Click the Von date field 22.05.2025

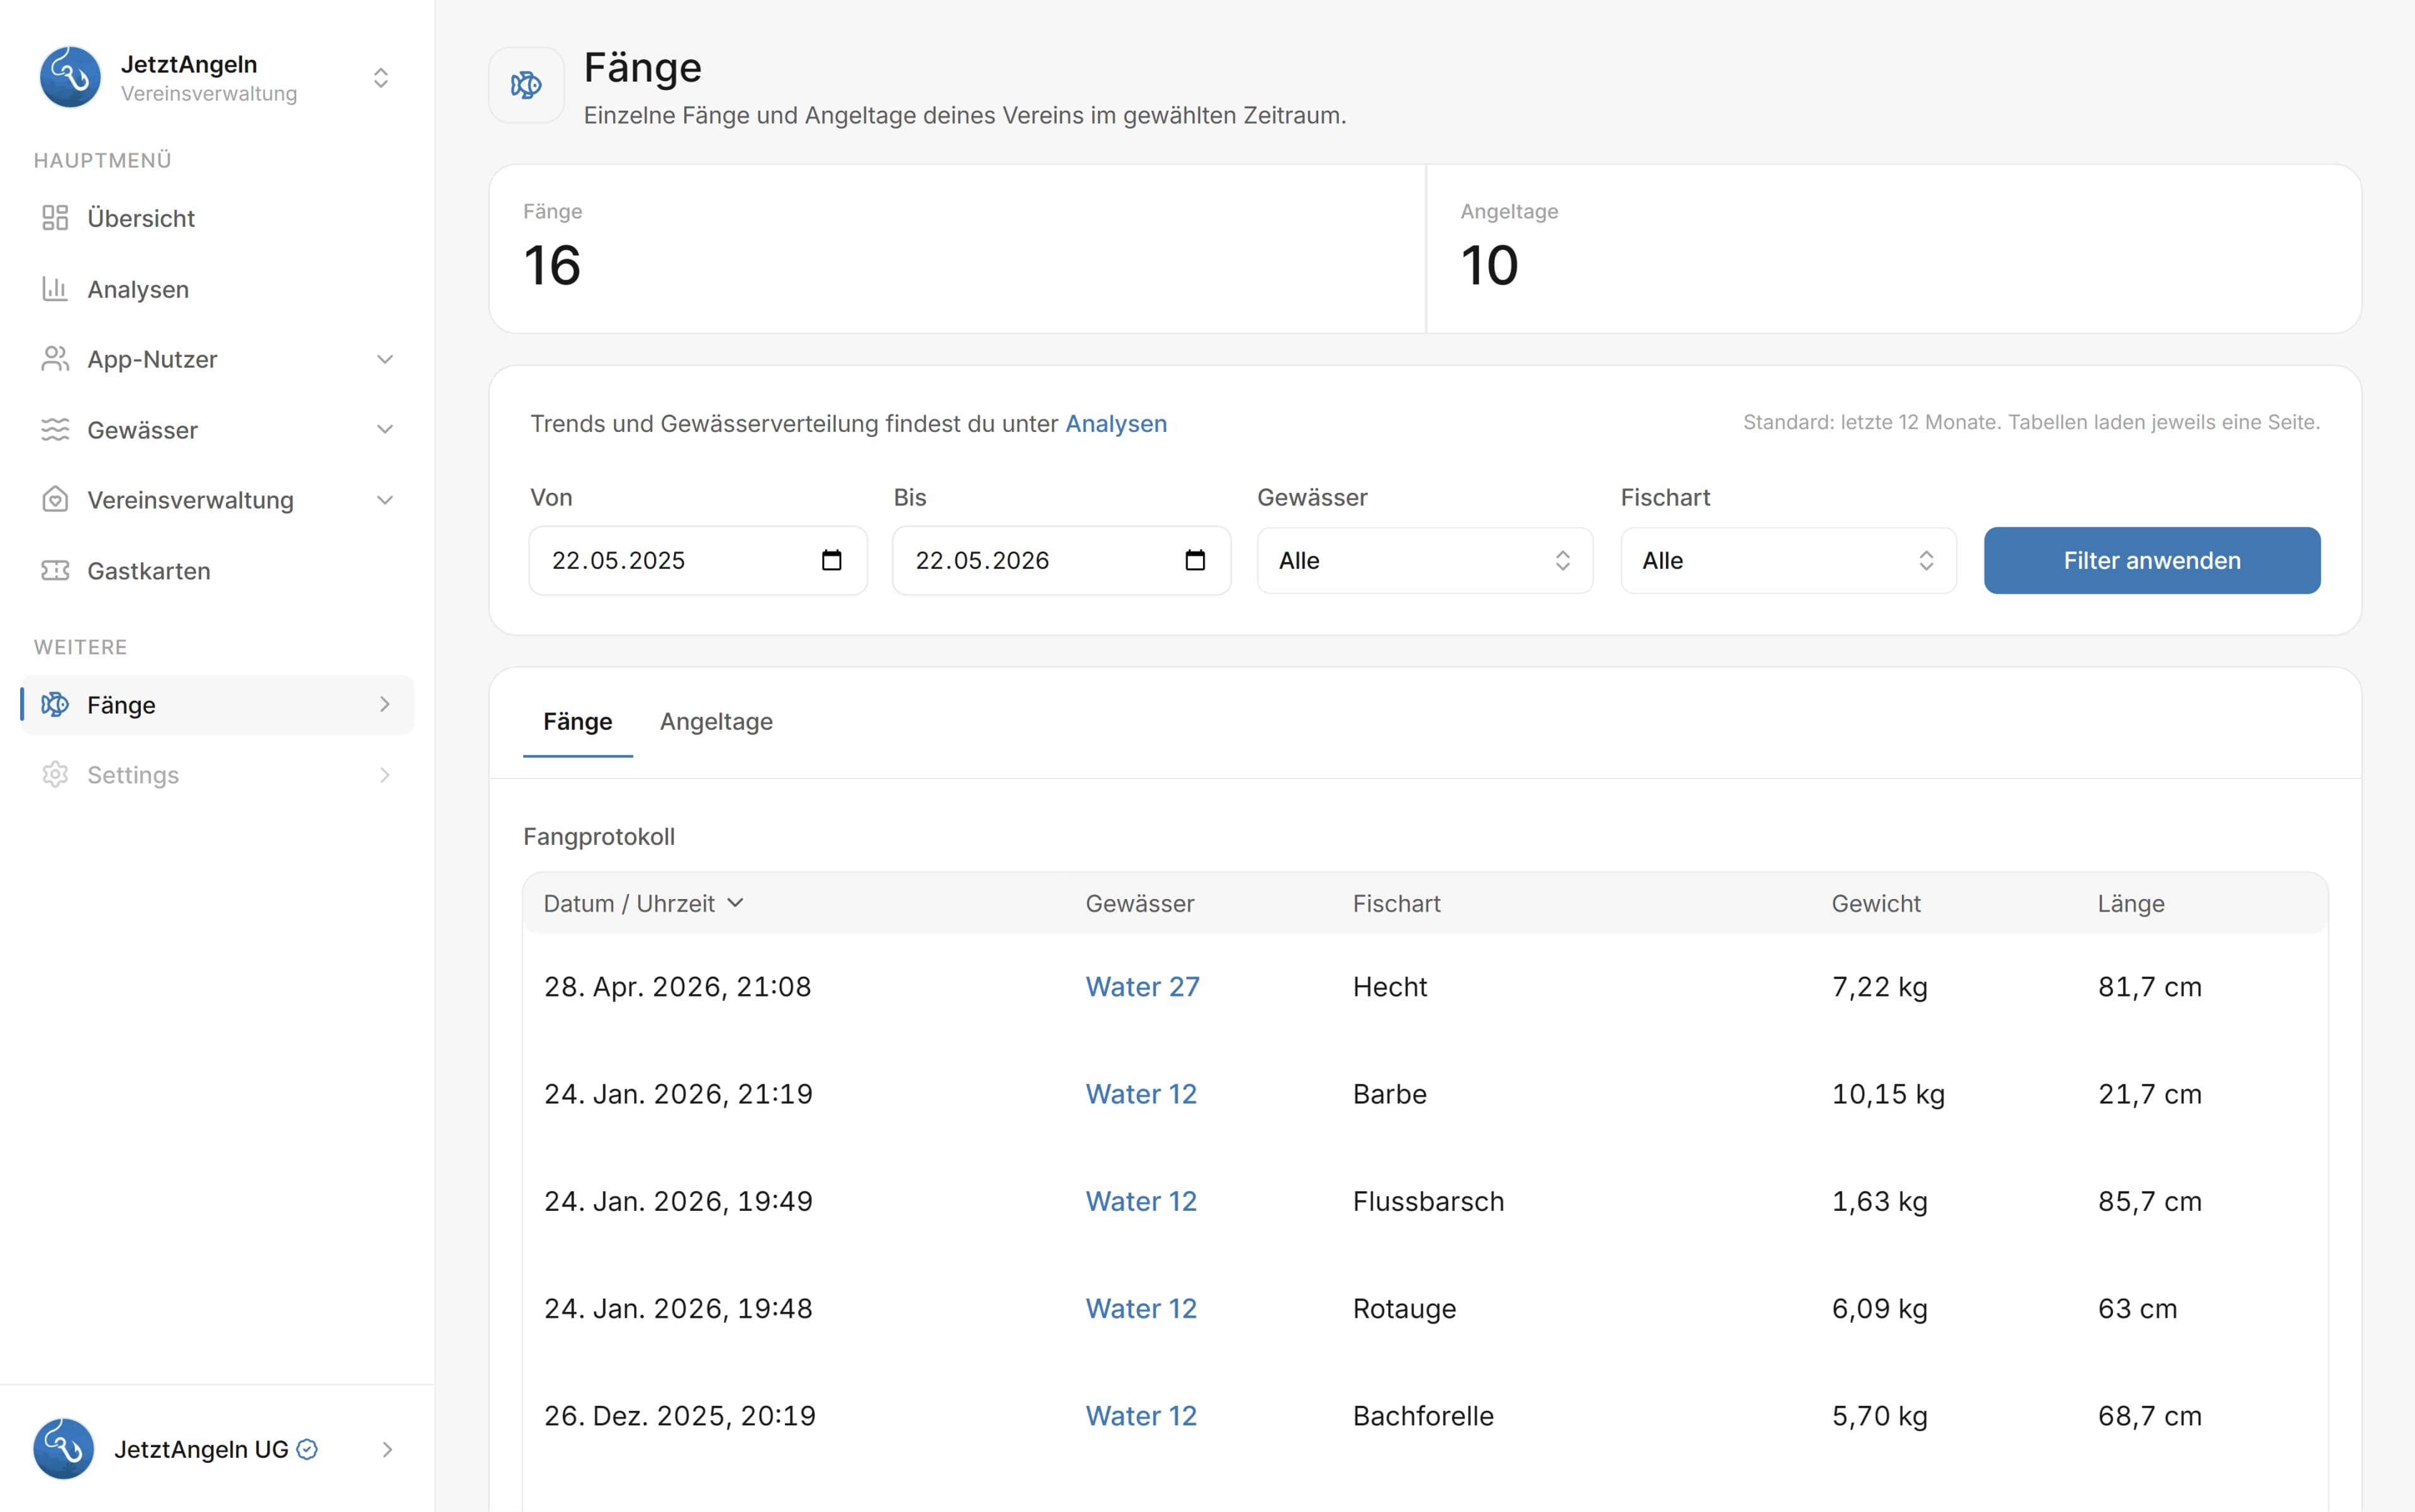pyautogui.click(x=698, y=561)
